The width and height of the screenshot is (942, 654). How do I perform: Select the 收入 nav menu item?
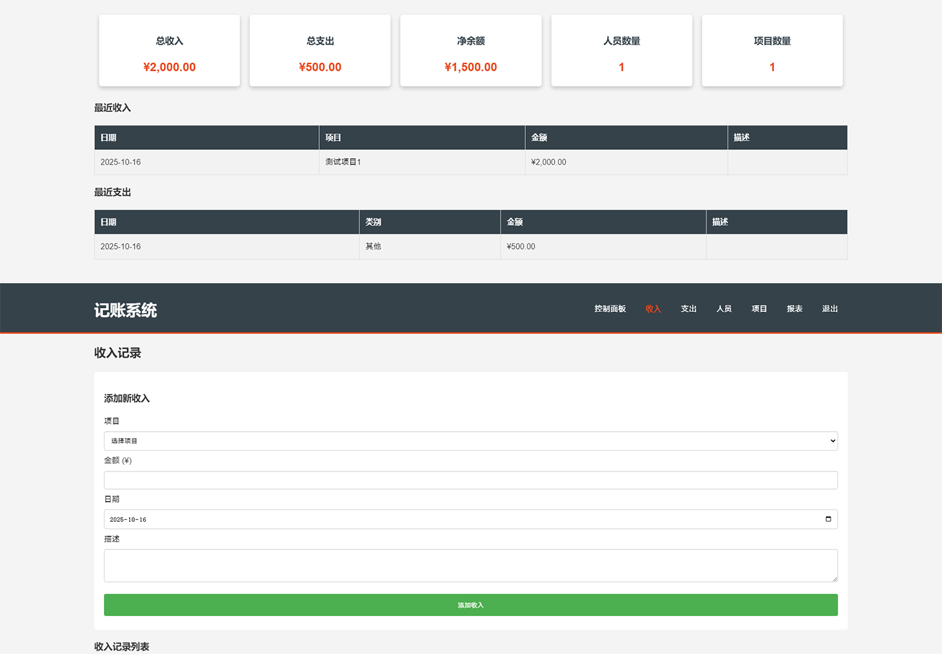tap(653, 309)
